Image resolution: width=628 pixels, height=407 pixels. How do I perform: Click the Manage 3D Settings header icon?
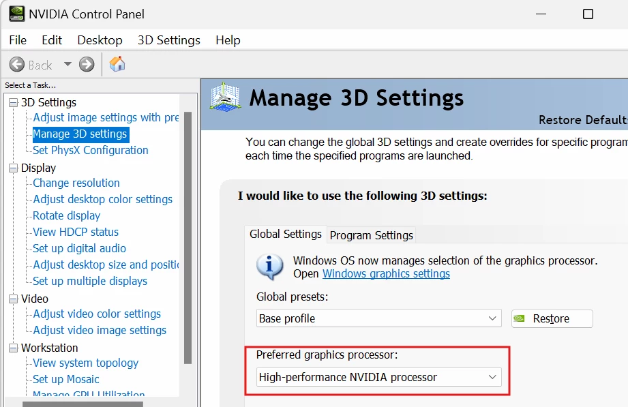pyautogui.click(x=225, y=97)
